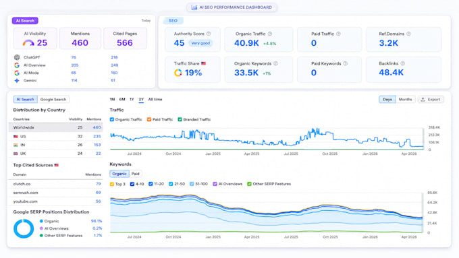Click the flag beside Top Cited Sources
Image resolution: width=459 pixels, height=258 pixels.
click(57, 165)
